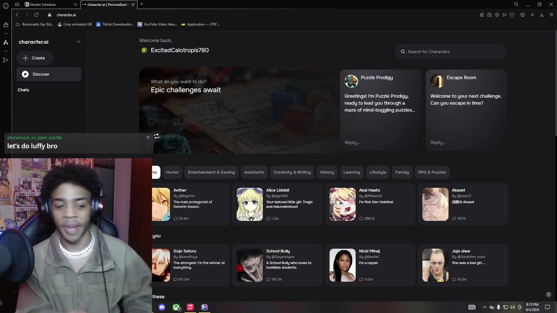The height and width of the screenshot is (313, 557).
Task: Open the Puzzle Prodigy character card
Action: pyautogui.click(x=380, y=110)
